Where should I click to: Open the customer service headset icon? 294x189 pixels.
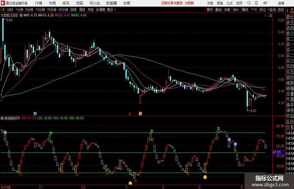(x=249, y=3)
